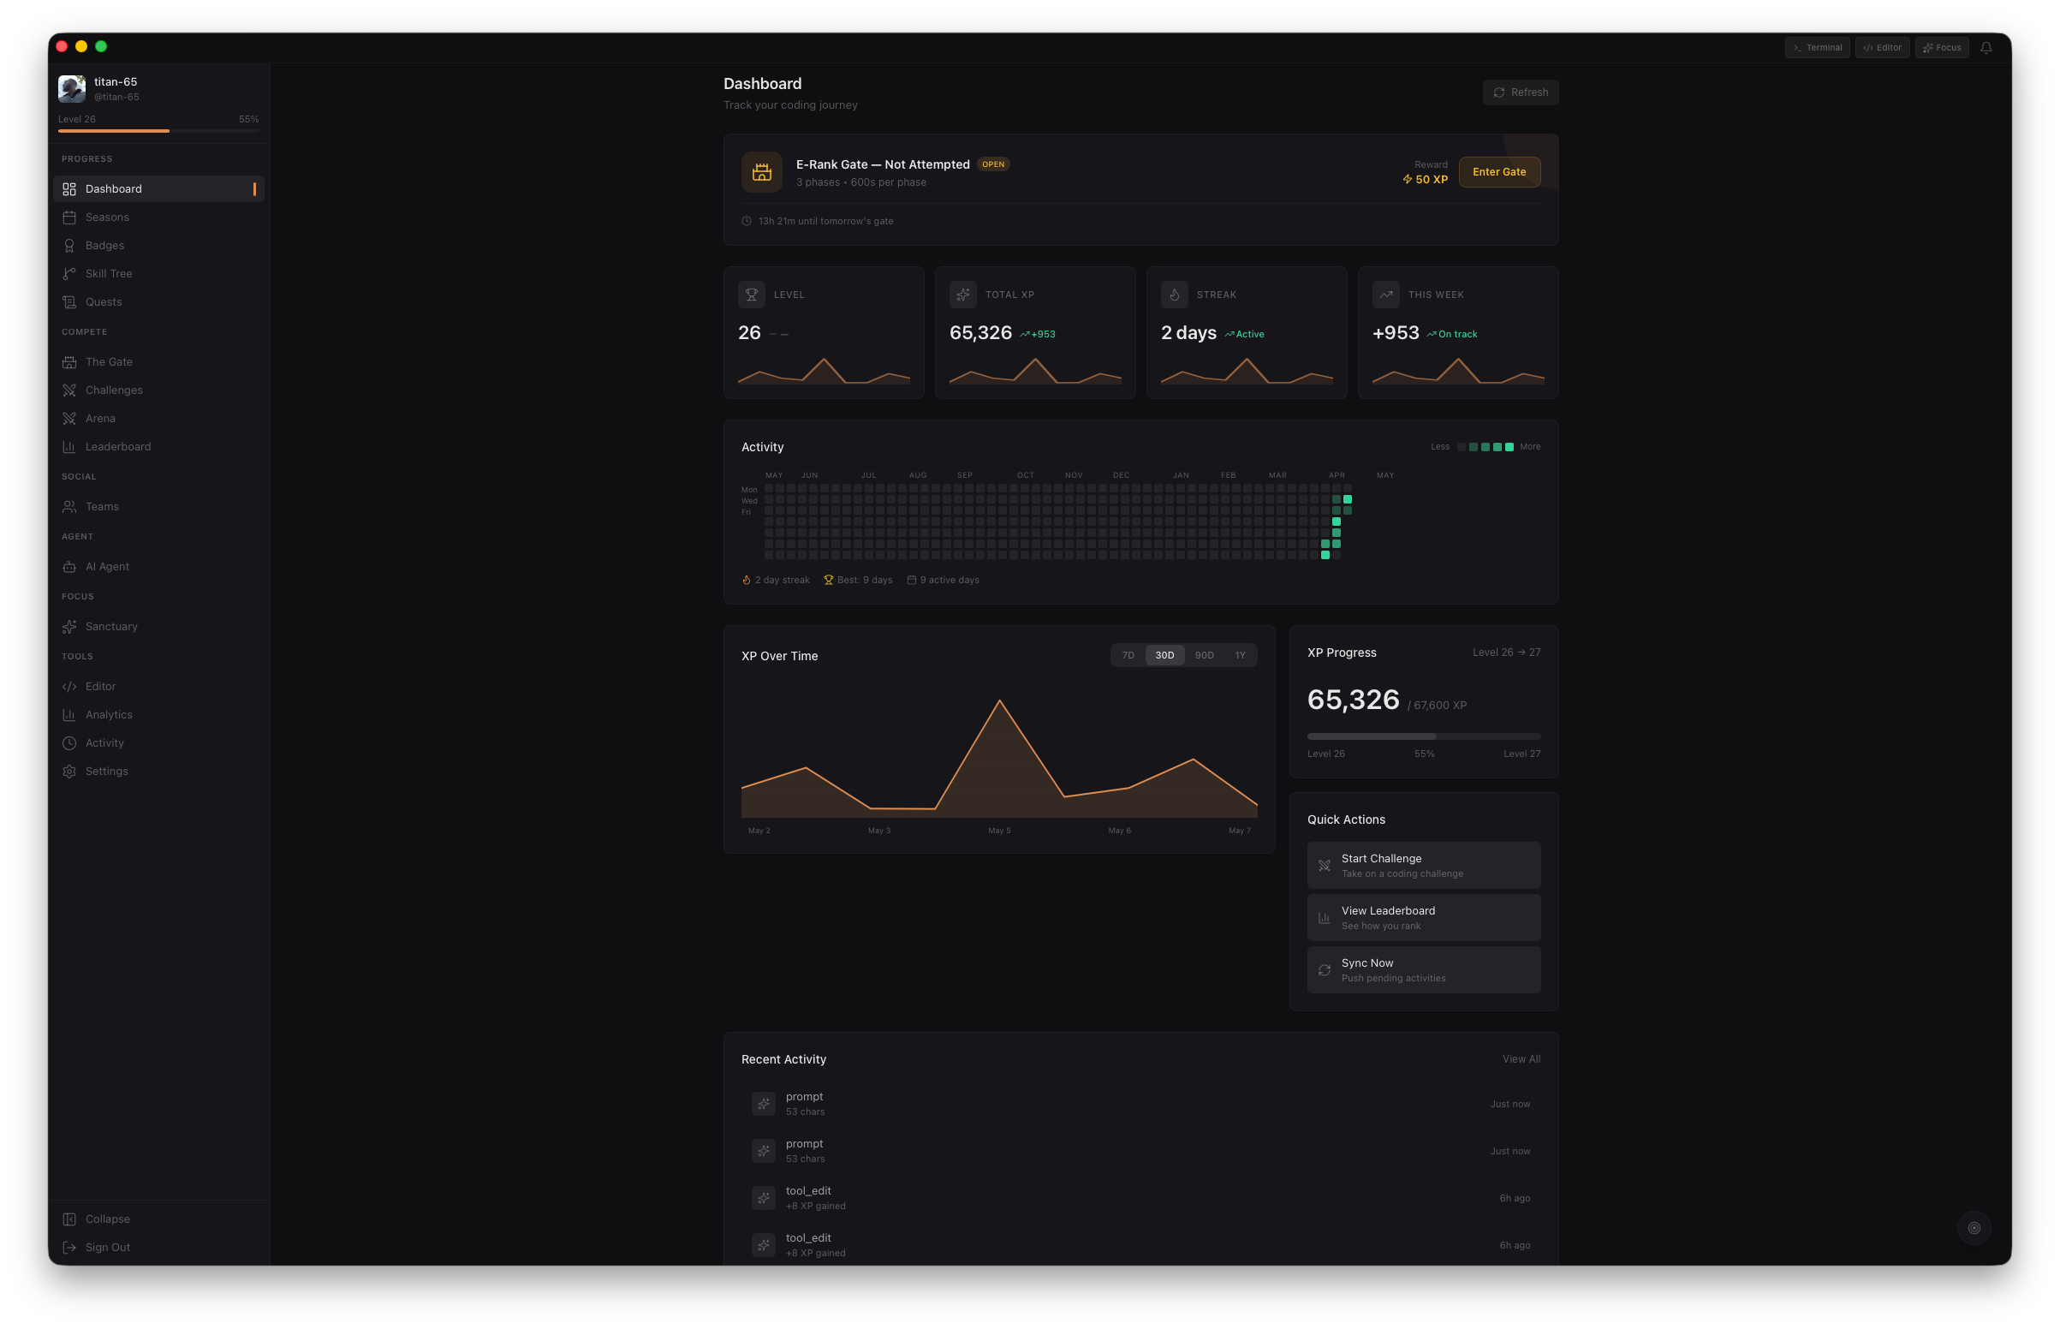The image size is (2060, 1329).
Task: Click the OPEN status badge
Action: [x=993, y=164]
